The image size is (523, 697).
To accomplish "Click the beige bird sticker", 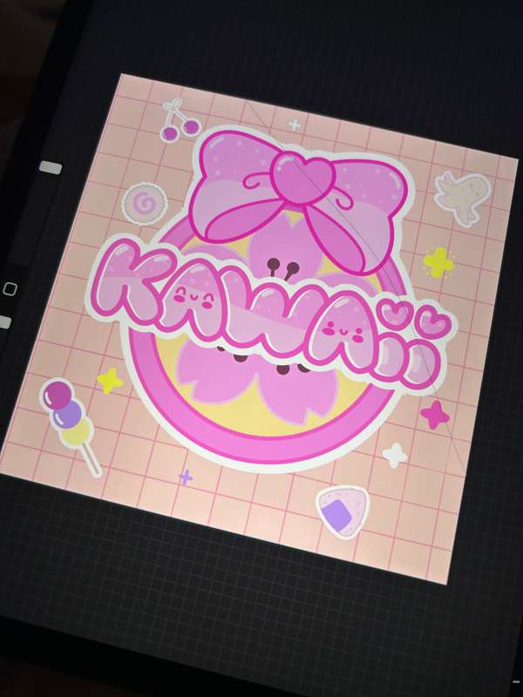I will [x=461, y=196].
